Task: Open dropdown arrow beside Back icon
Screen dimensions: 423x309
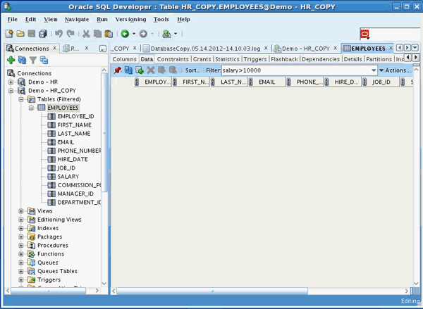Action: click(133, 34)
